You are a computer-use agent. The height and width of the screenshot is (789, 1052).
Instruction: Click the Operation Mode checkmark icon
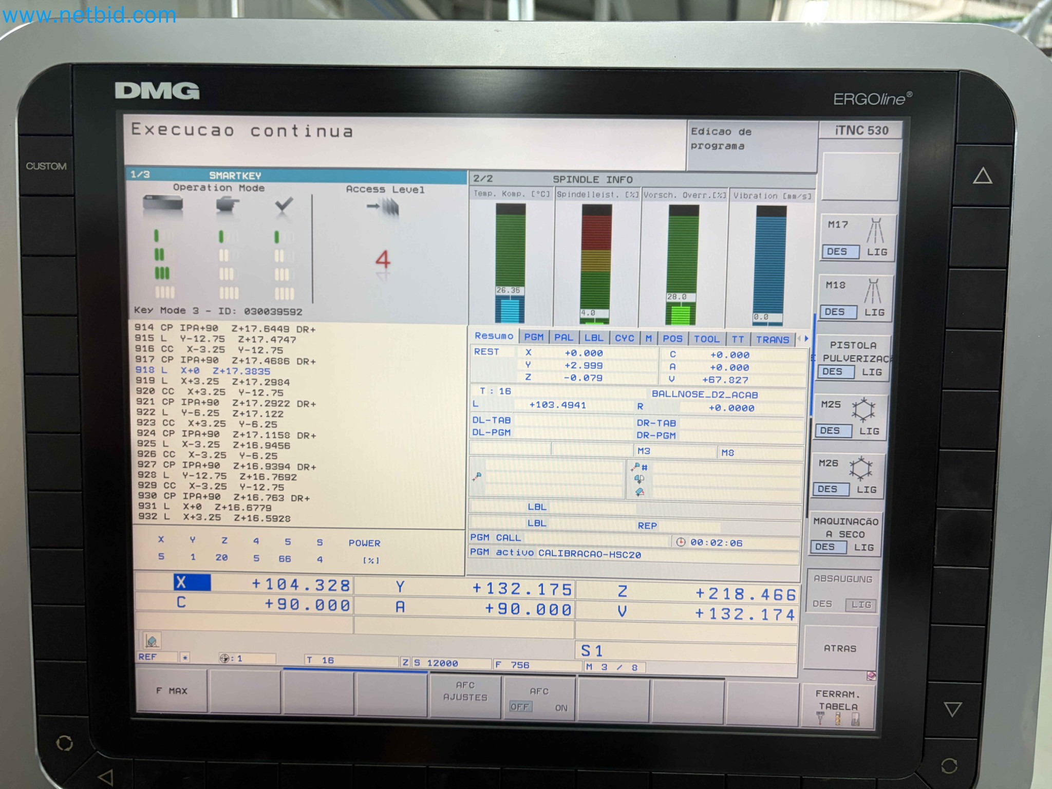pos(284,205)
